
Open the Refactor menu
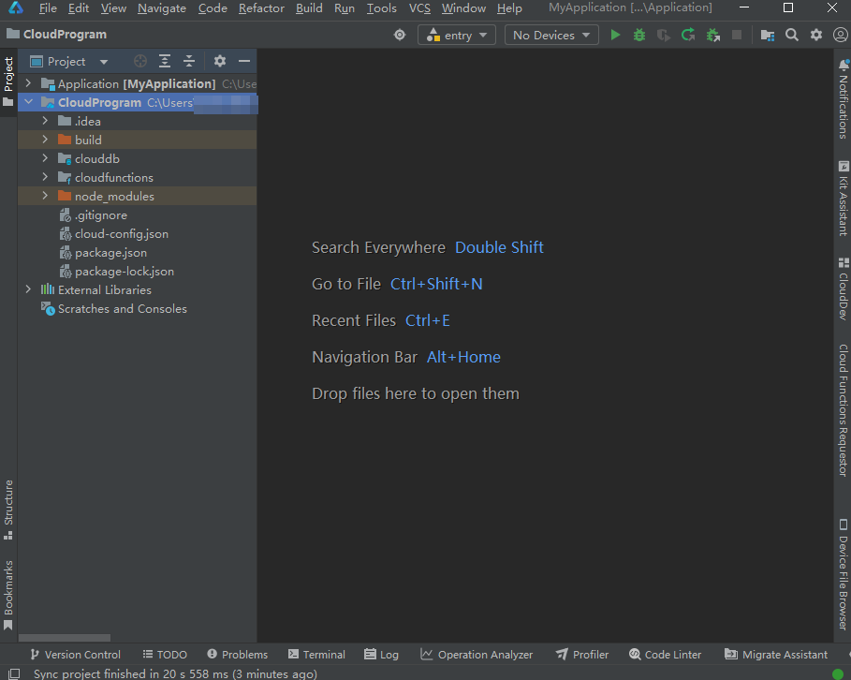[x=261, y=8]
